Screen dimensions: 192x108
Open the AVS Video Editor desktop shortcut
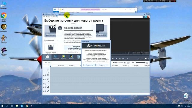pos(4,51)
